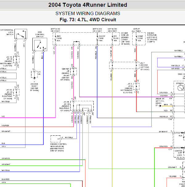Viewport: 185px width, 187px height.
Task: Click the 'GRN' wire label at left edge
Action: point(4,182)
